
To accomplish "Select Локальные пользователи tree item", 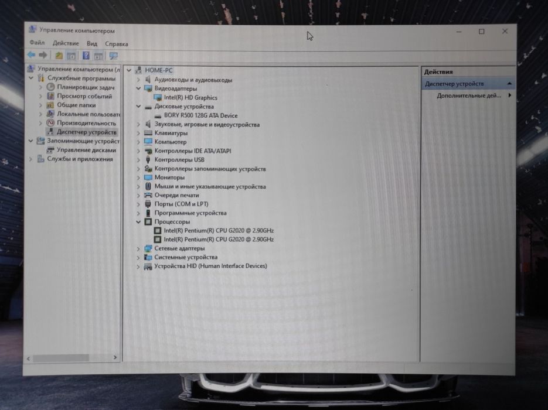I will (x=89, y=114).
